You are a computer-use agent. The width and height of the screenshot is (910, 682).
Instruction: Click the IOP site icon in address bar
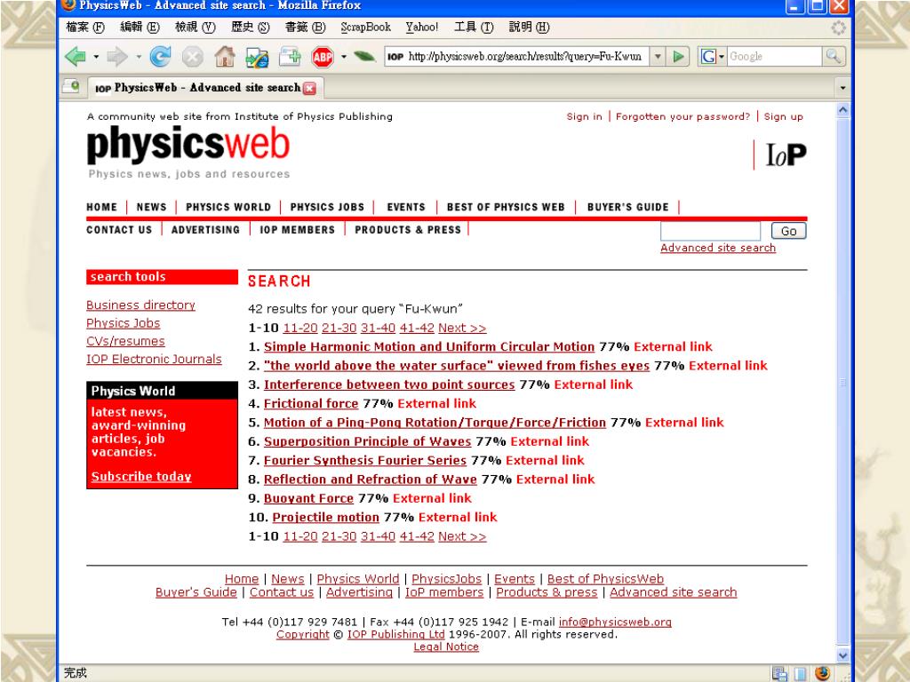coord(395,56)
